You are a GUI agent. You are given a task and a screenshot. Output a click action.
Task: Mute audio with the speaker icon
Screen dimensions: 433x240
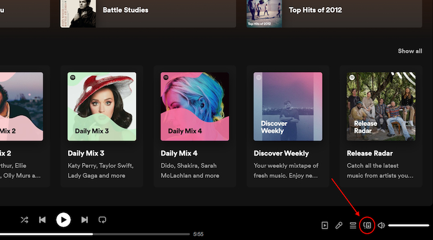(x=381, y=225)
